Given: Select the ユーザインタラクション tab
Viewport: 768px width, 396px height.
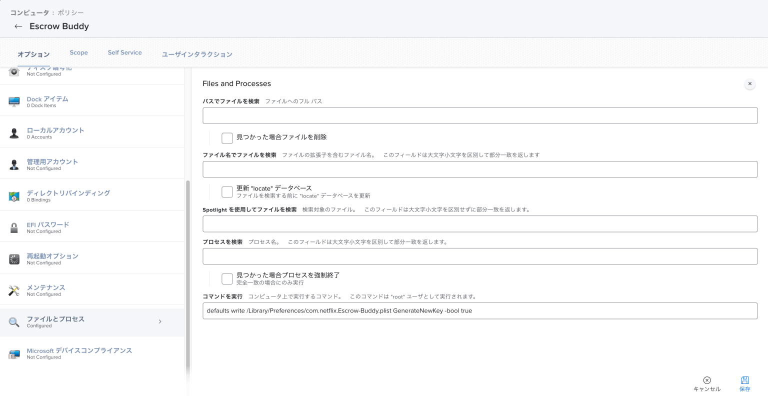Looking at the screenshot, I should click(x=196, y=54).
